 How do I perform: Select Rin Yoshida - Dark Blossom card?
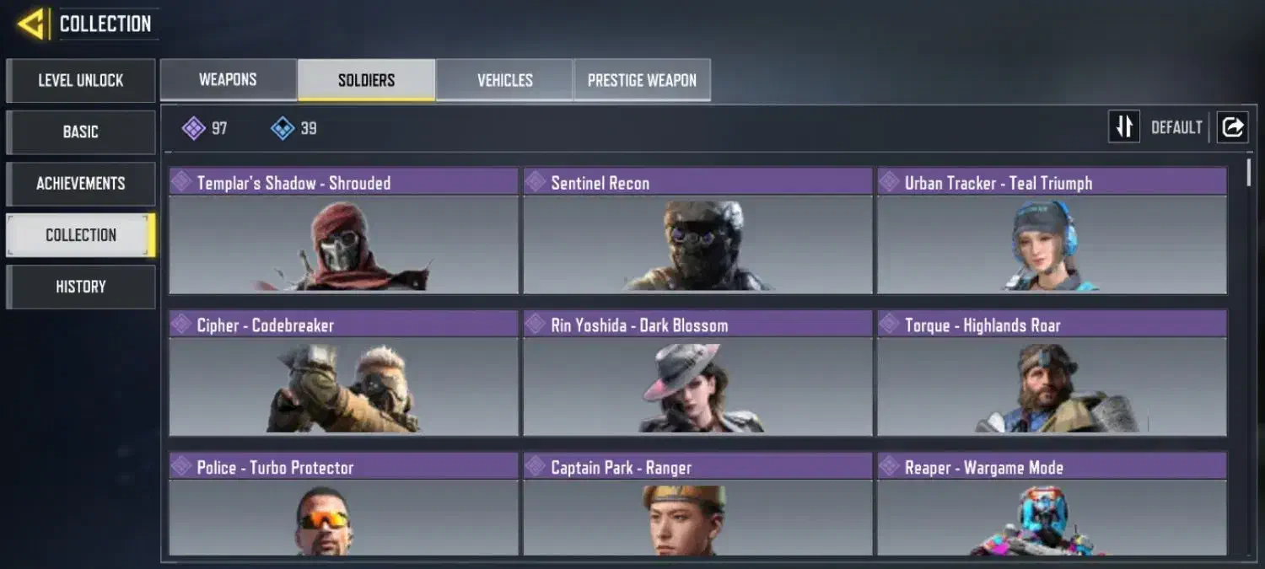pos(697,373)
